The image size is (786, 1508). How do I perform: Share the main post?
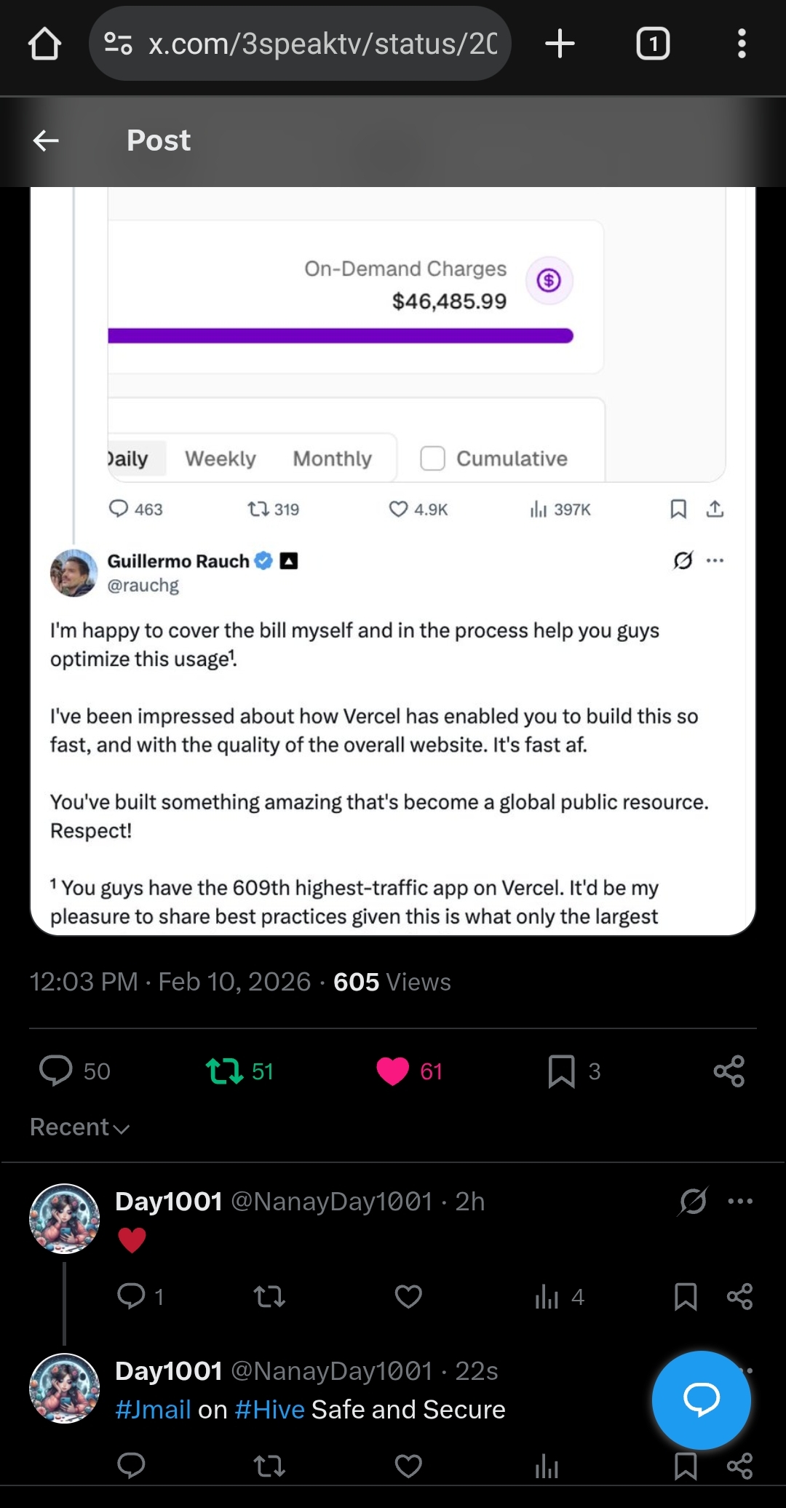tap(729, 1071)
